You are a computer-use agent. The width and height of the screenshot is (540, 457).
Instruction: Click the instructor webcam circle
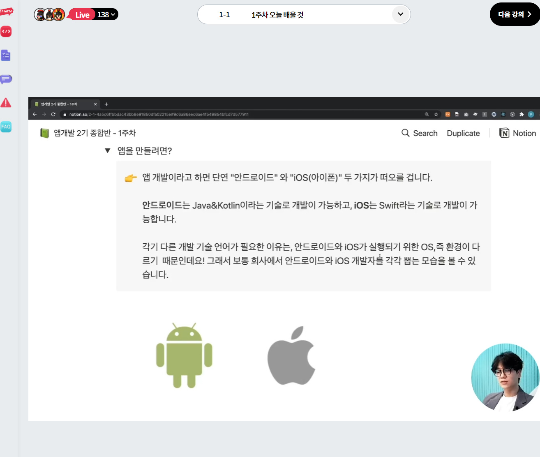tap(505, 378)
